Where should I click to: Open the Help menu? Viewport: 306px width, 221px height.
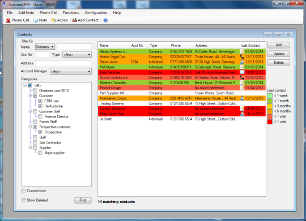(x=117, y=12)
